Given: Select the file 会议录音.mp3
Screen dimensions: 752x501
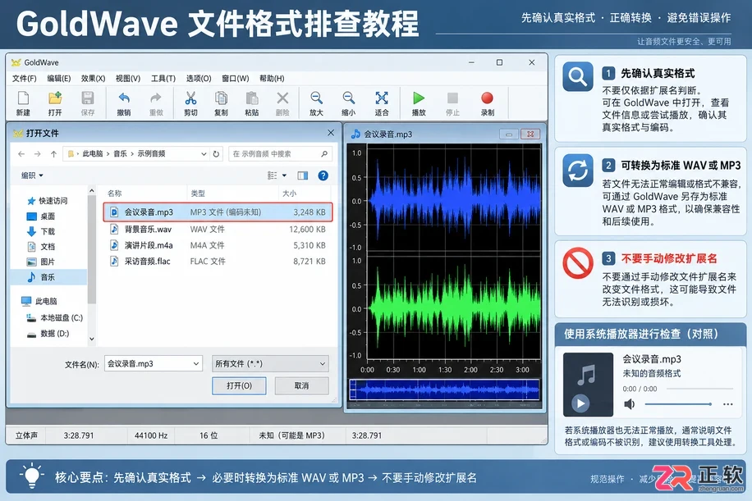Looking at the screenshot, I should [218, 212].
